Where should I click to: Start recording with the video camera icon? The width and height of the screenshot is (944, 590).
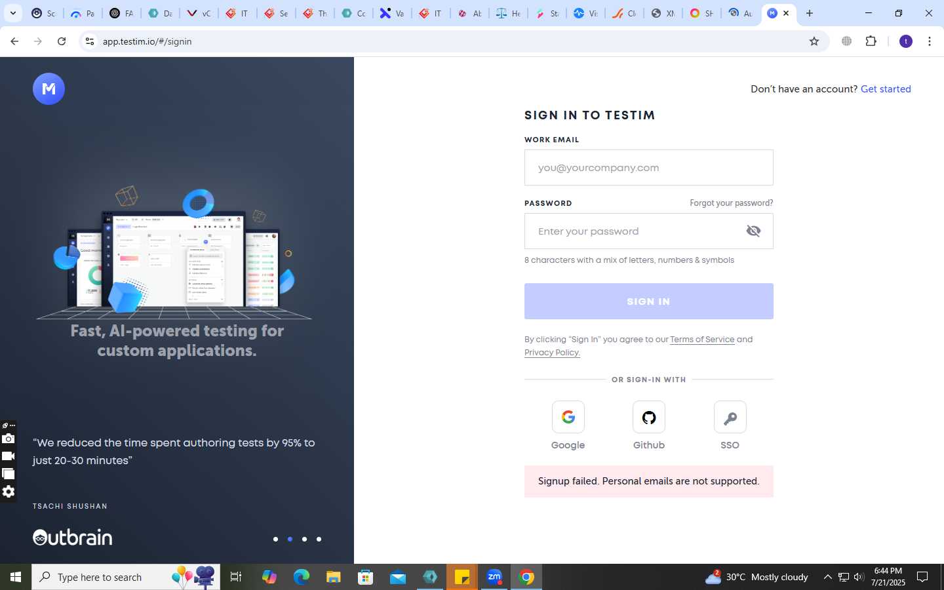pyautogui.click(x=9, y=456)
